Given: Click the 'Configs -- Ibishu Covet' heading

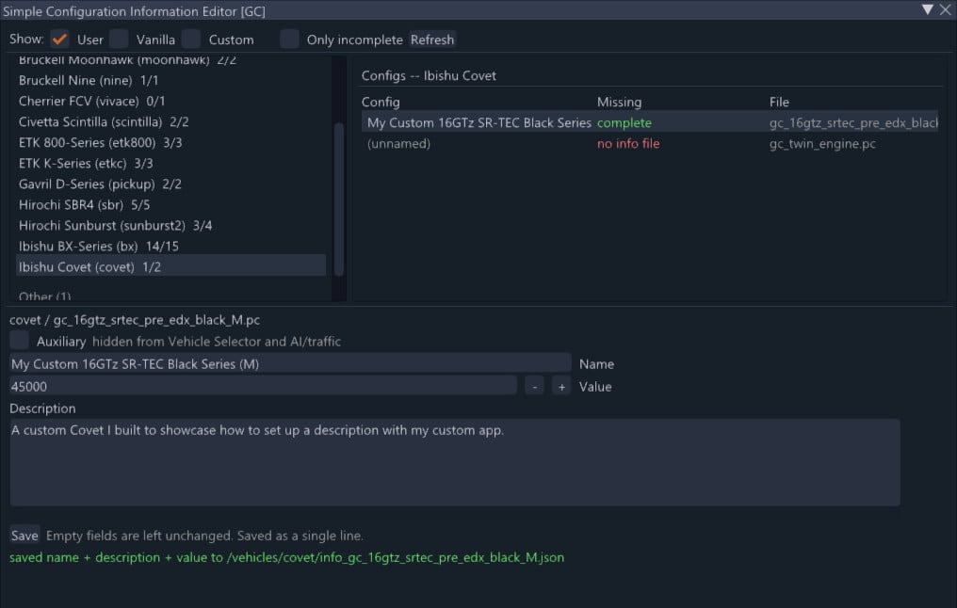Looking at the screenshot, I should click(429, 75).
